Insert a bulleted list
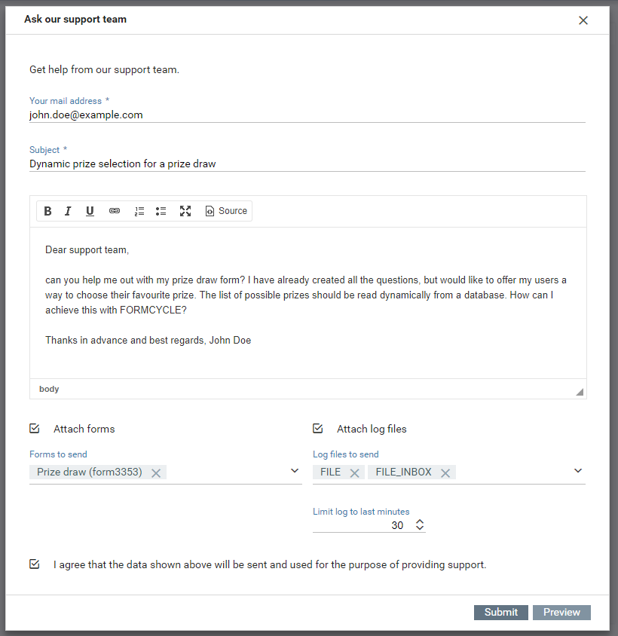618x636 pixels. [161, 211]
